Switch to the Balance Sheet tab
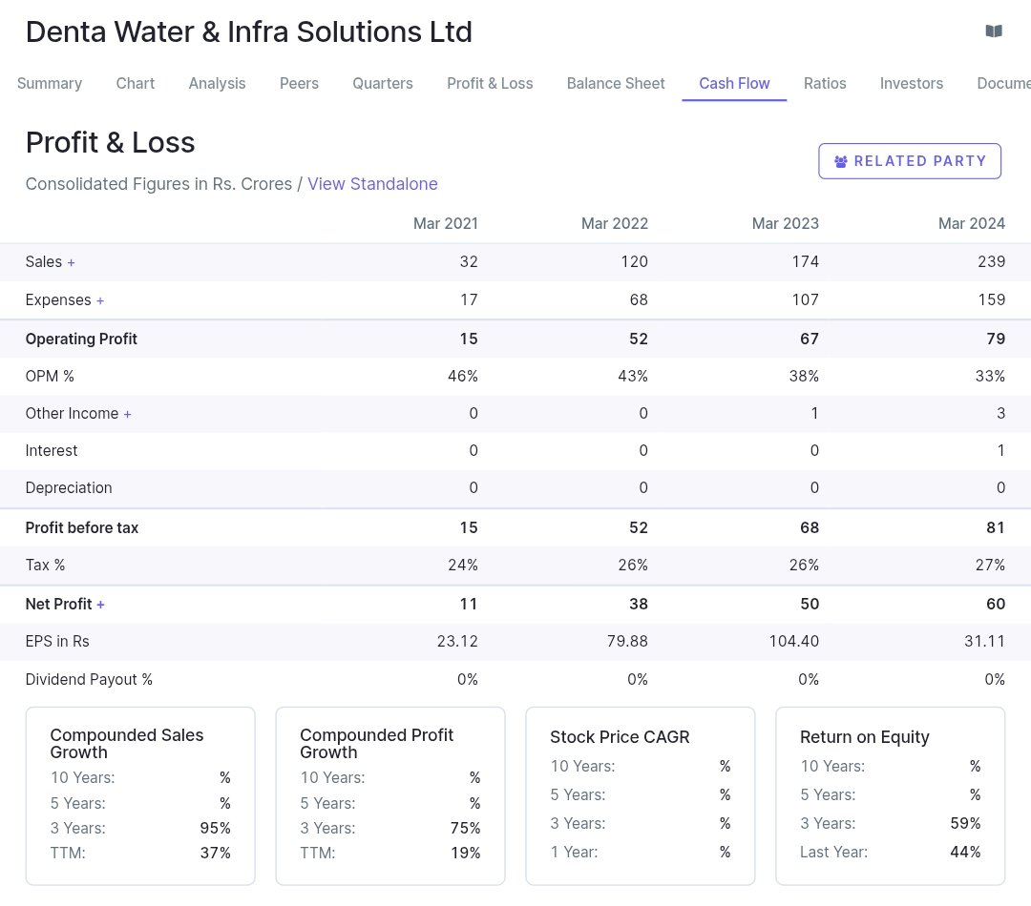 (616, 83)
